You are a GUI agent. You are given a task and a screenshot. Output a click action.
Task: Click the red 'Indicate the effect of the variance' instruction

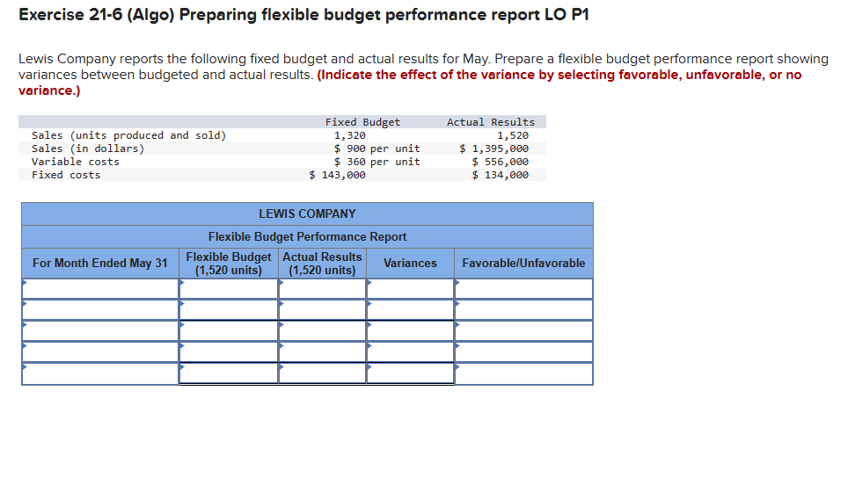coord(410,83)
